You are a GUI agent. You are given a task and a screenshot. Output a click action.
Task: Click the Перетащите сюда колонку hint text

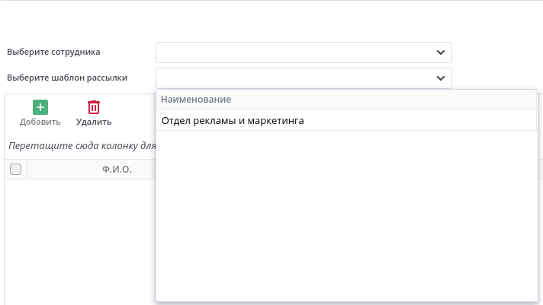[82, 146]
